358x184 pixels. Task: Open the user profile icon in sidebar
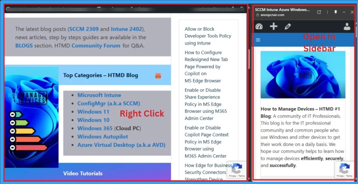click(x=347, y=27)
